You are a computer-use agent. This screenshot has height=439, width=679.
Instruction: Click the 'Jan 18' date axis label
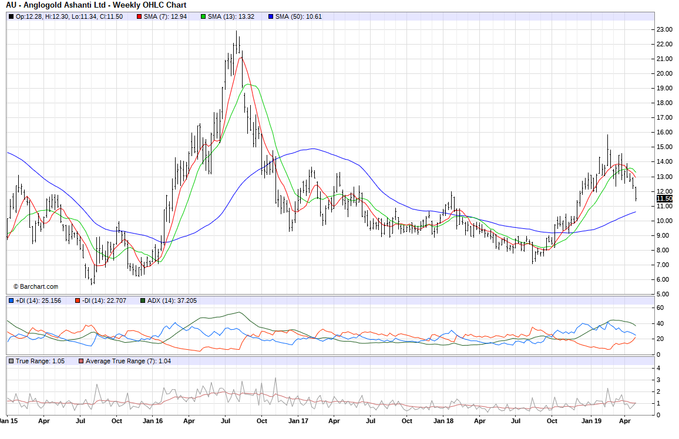(443, 421)
